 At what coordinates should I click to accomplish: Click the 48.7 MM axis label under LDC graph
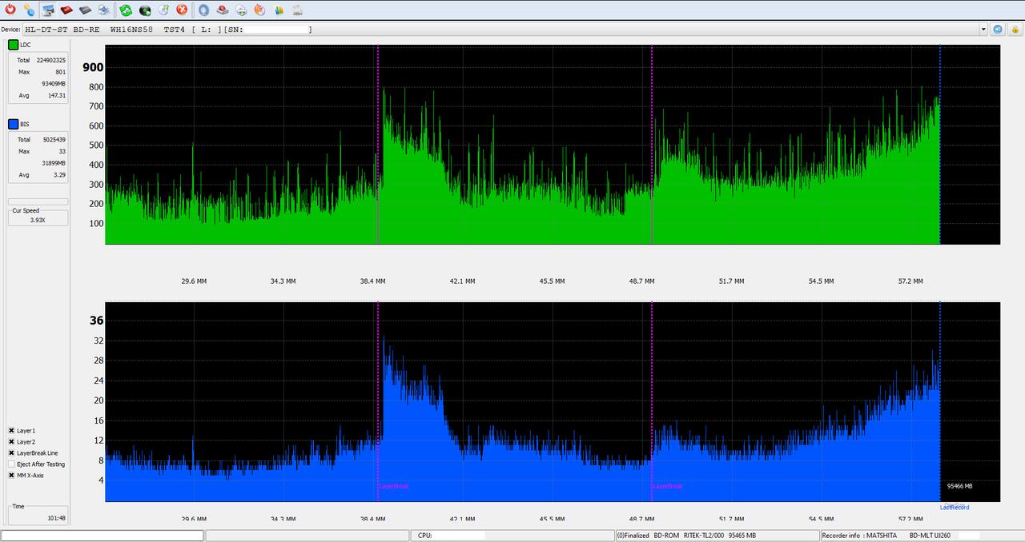(x=641, y=281)
